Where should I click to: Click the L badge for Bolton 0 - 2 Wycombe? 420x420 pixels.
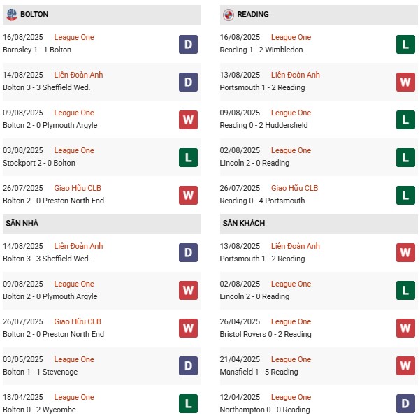(x=188, y=404)
